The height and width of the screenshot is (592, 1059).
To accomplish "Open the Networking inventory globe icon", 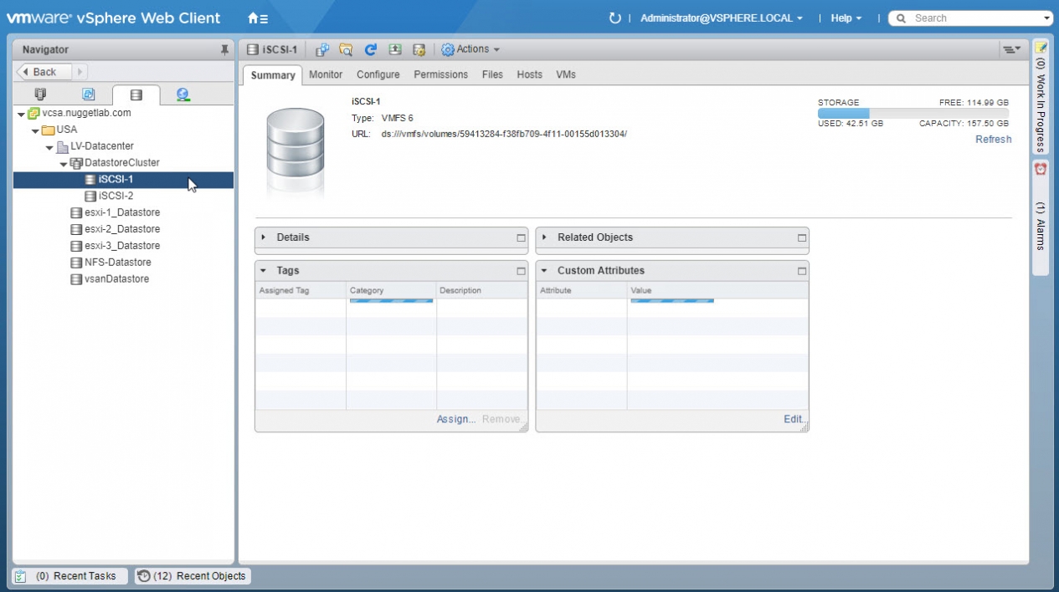I will 182,94.
